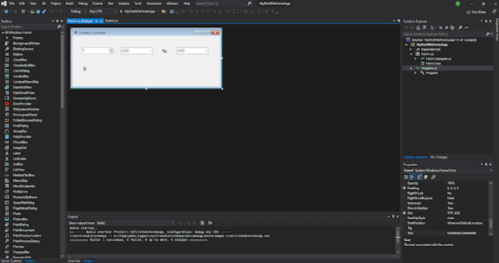The height and width of the screenshot is (263, 499).
Task: Open the second USD combo box after 'To'
Action: 206,51
